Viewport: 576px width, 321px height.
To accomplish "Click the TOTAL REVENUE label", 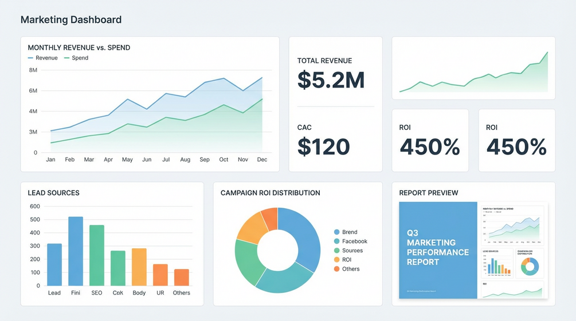I will pos(324,61).
